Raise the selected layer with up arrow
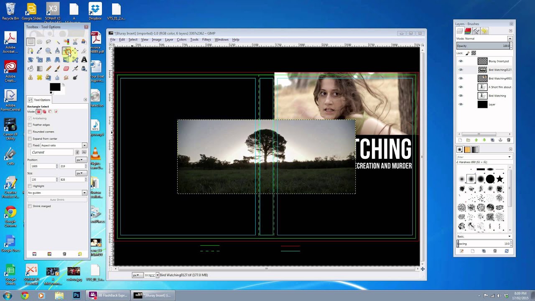 (x=476, y=140)
